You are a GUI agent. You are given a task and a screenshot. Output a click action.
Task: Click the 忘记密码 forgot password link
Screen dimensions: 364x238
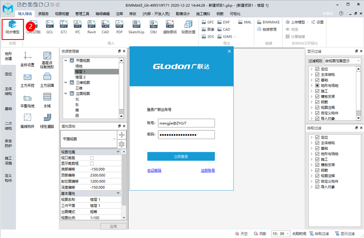pos(154,170)
